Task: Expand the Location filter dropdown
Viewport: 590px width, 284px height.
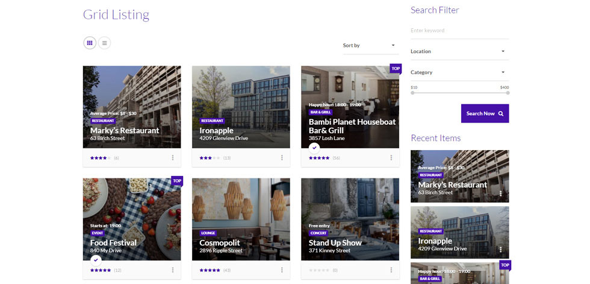Action: (460, 51)
